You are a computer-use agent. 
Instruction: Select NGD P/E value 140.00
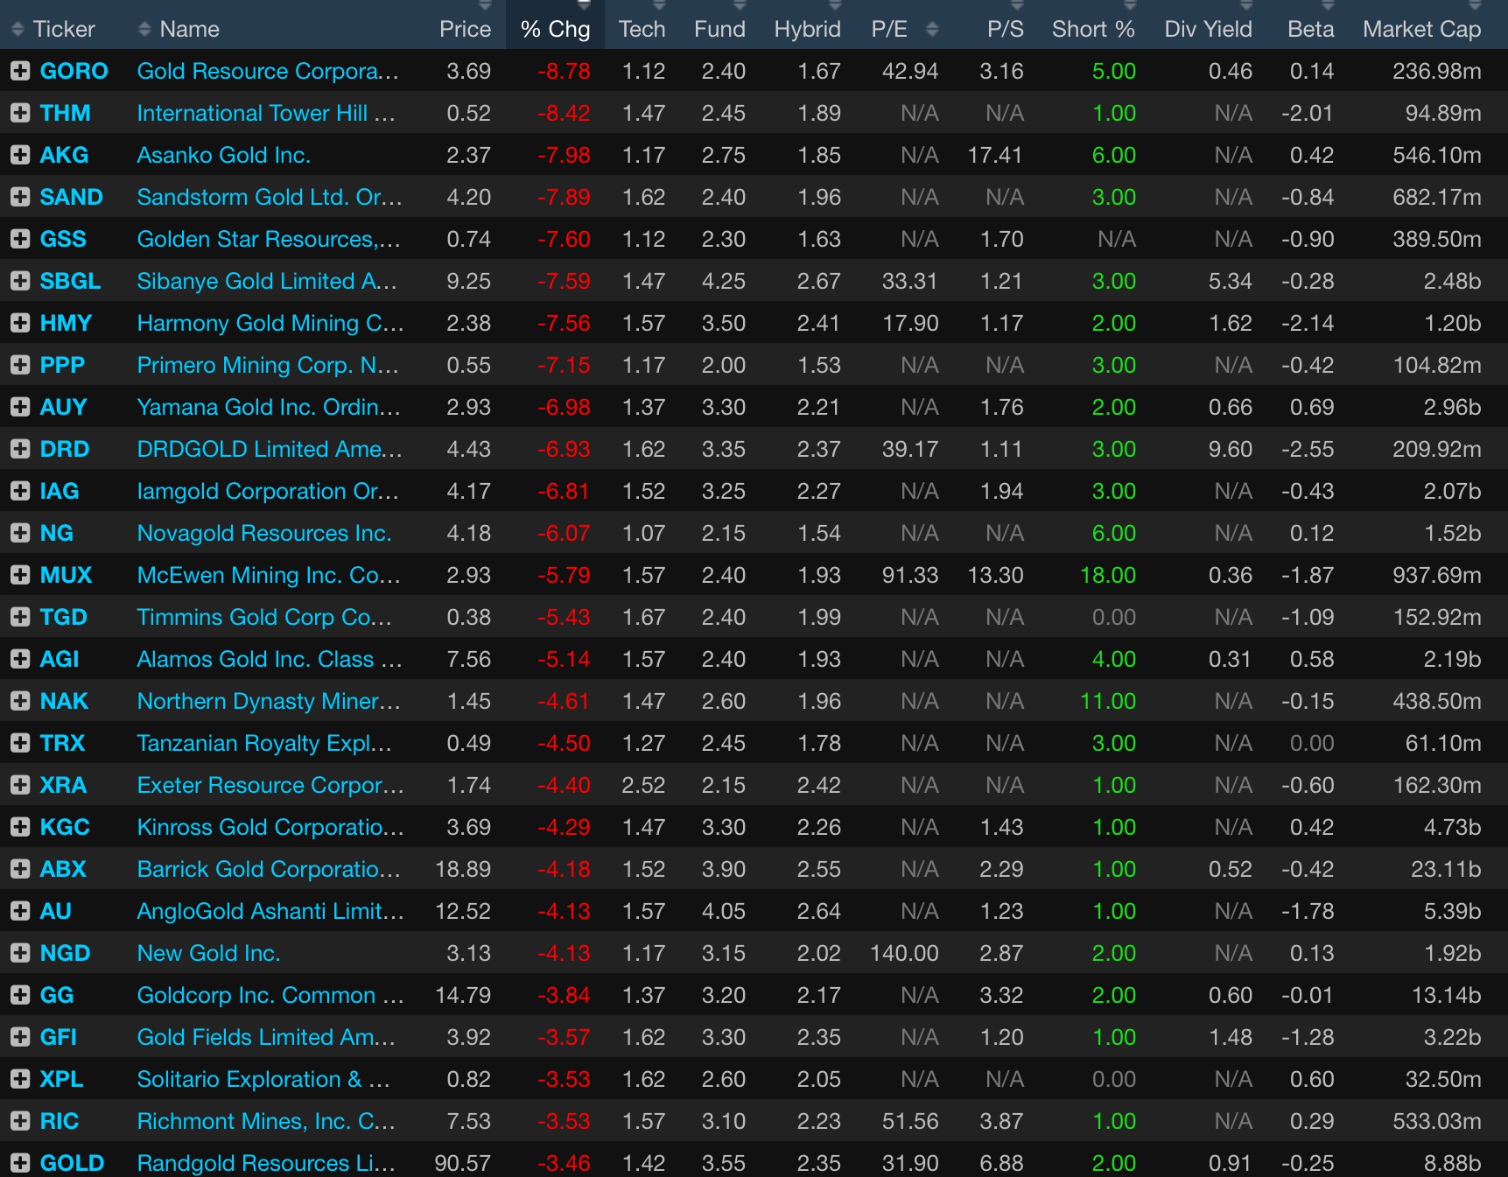coord(904,953)
